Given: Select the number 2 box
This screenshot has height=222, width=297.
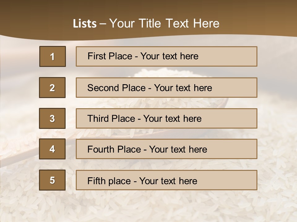Looking at the screenshot, I should tap(52, 88).
